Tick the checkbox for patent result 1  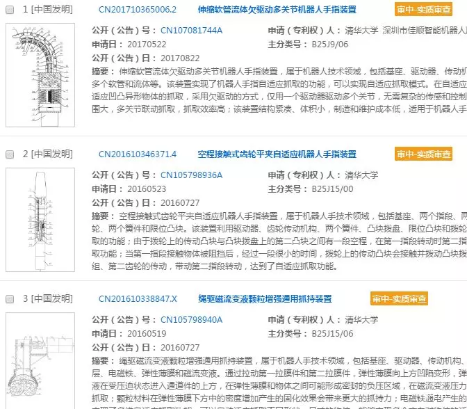coord(10,10)
